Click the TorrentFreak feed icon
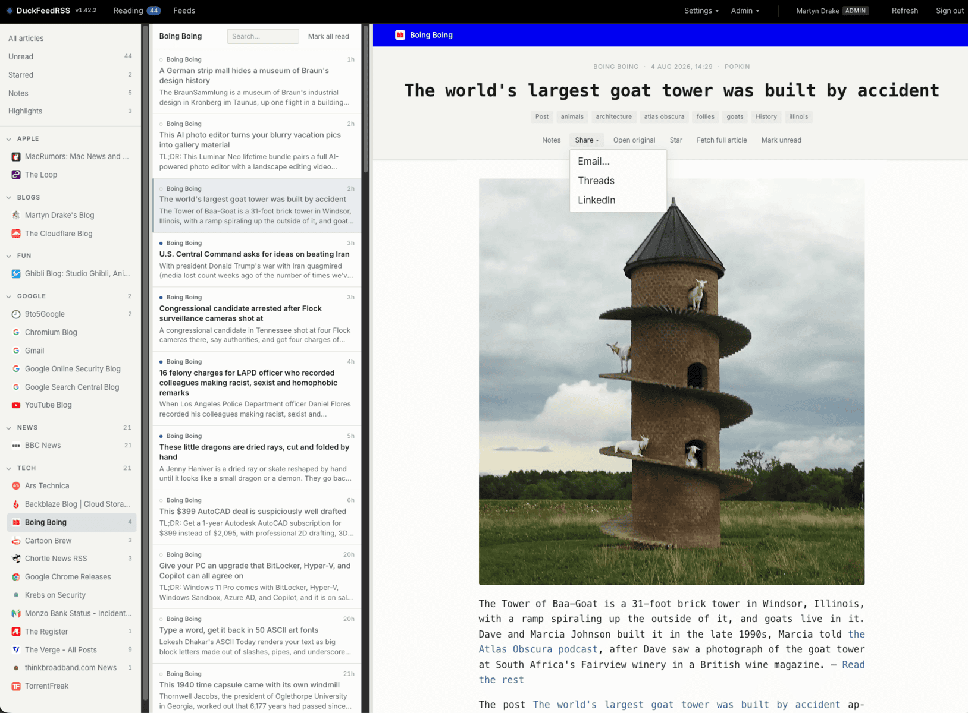This screenshot has width=968, height=713. pos(16,686)
